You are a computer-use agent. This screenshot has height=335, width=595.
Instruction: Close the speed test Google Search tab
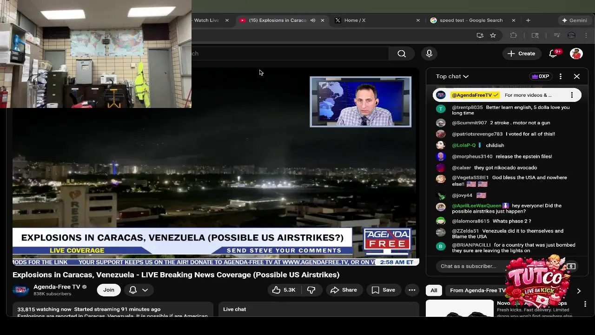514,20
